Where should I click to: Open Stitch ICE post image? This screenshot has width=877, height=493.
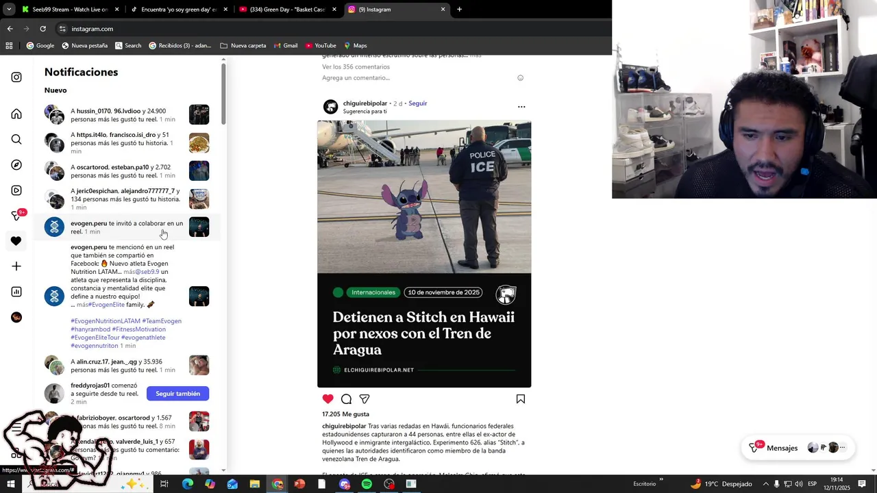pos(424,253)
